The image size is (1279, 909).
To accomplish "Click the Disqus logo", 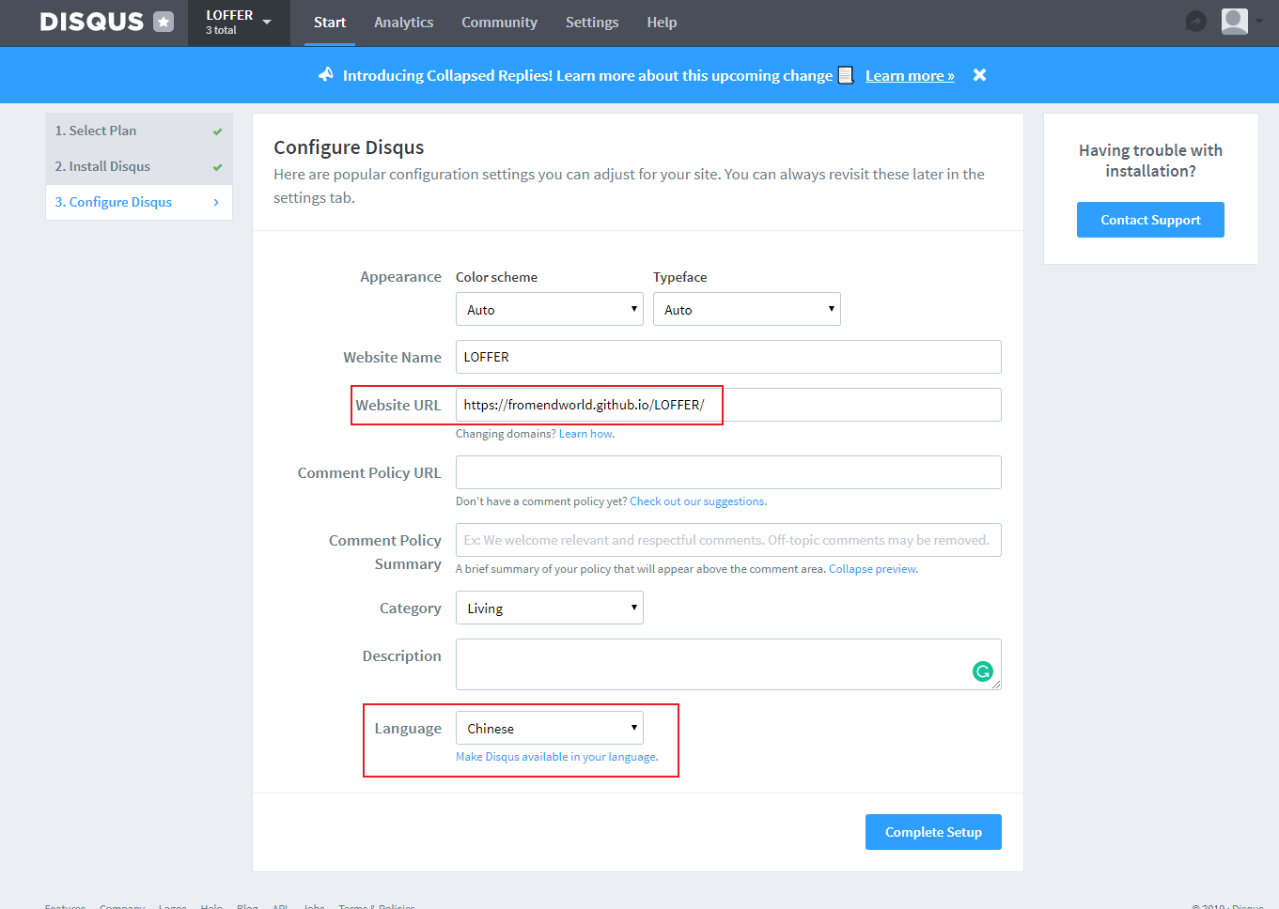I will click(91, 22).
